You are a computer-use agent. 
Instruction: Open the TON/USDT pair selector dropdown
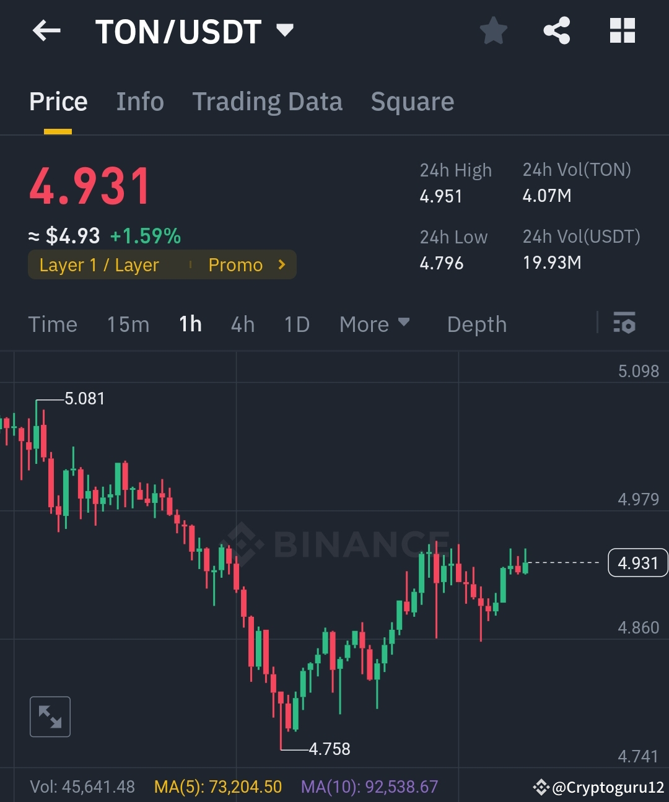(284, 30)
